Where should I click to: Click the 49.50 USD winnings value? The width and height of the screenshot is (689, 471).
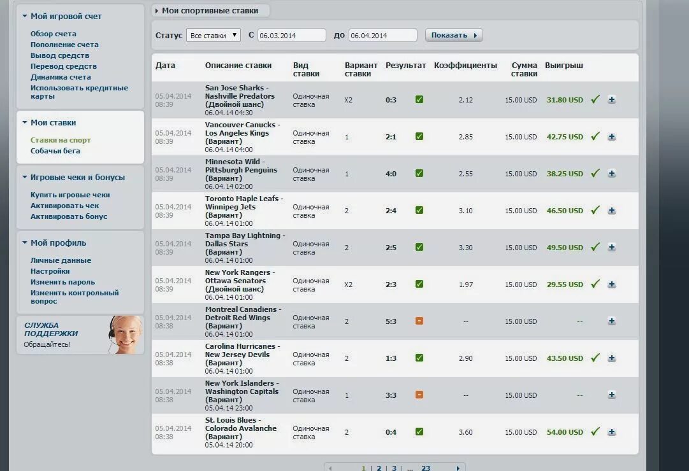point(565,248)
